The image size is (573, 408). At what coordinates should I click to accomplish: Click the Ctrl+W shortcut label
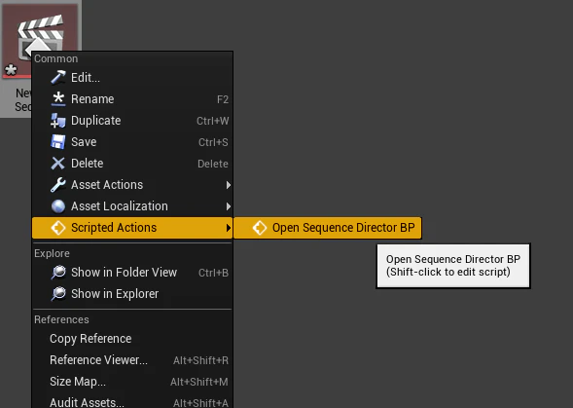tap(213, 121)
